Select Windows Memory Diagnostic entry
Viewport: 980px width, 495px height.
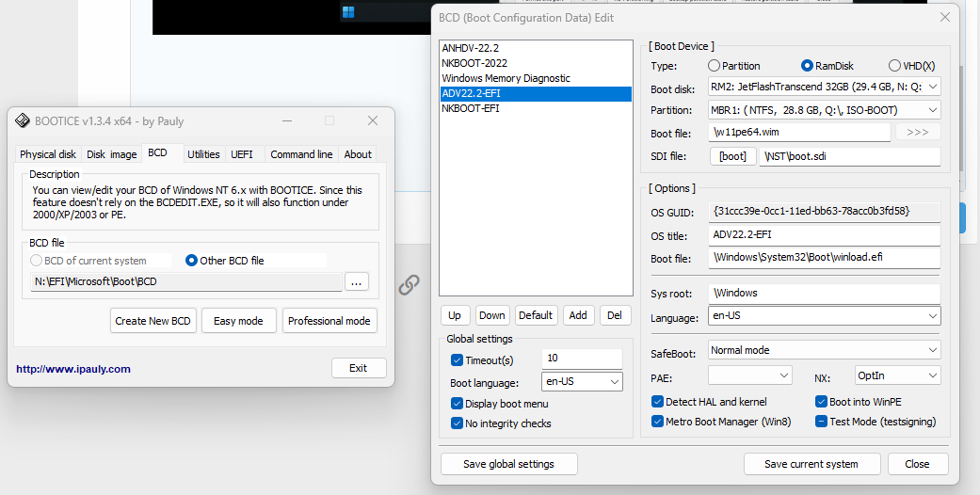(x=536, y=78)
